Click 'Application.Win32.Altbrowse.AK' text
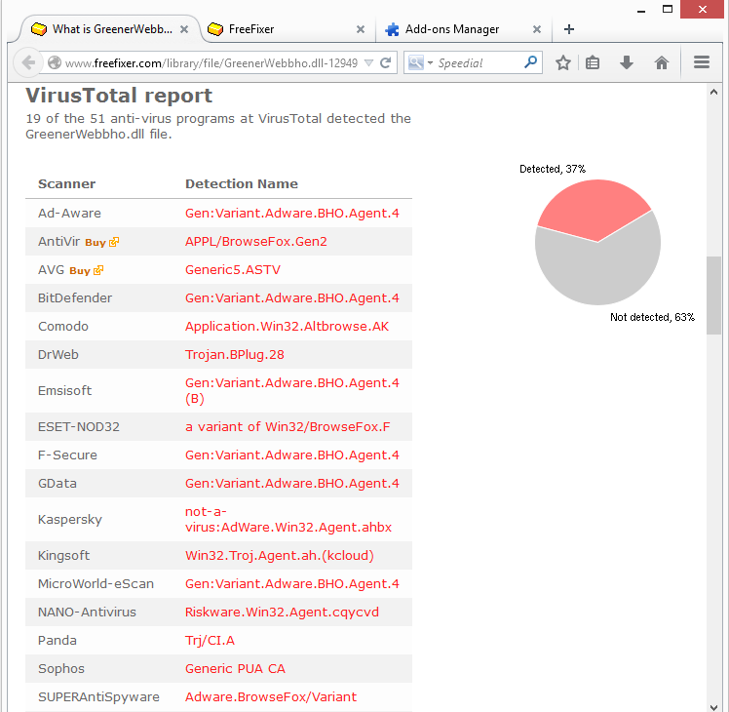This screenshot has height=712, width=729. coord(287,326)
